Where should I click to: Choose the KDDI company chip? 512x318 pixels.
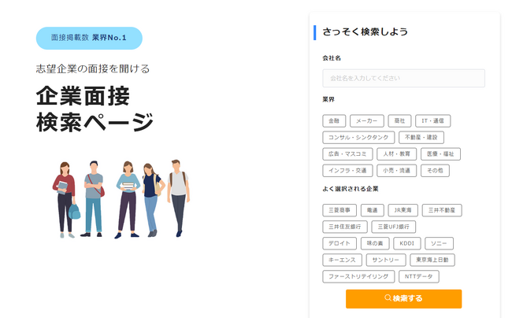pyautogui.click(x=407, y=243)
